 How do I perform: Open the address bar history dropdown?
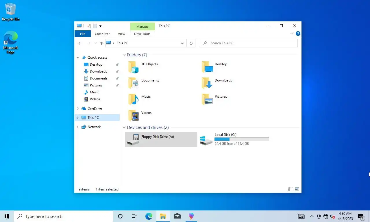pyautogui.click(x=182, y=43)
